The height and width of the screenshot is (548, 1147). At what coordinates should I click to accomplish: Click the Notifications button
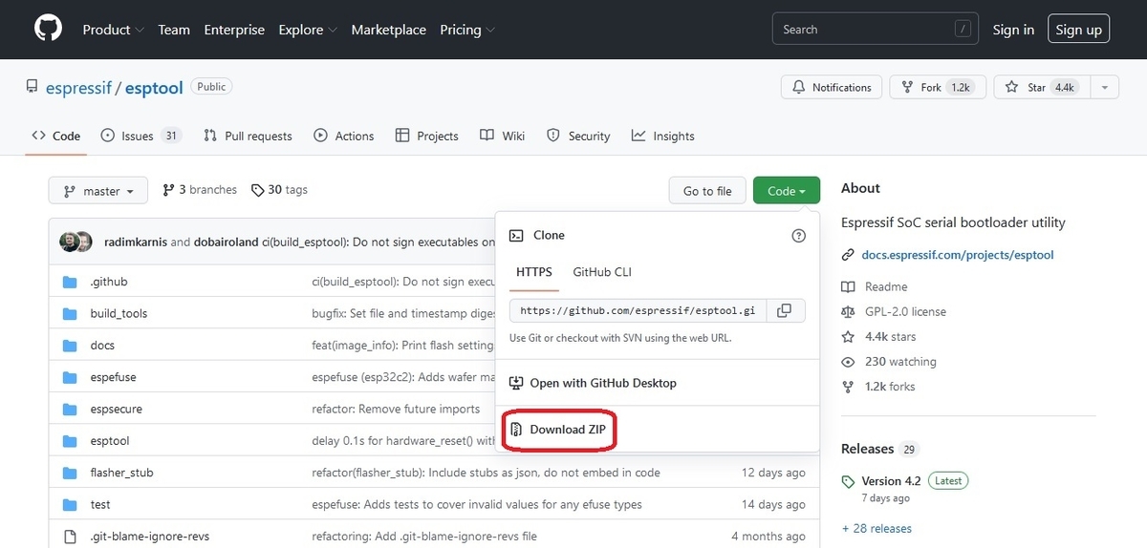[x=833, y=87]
